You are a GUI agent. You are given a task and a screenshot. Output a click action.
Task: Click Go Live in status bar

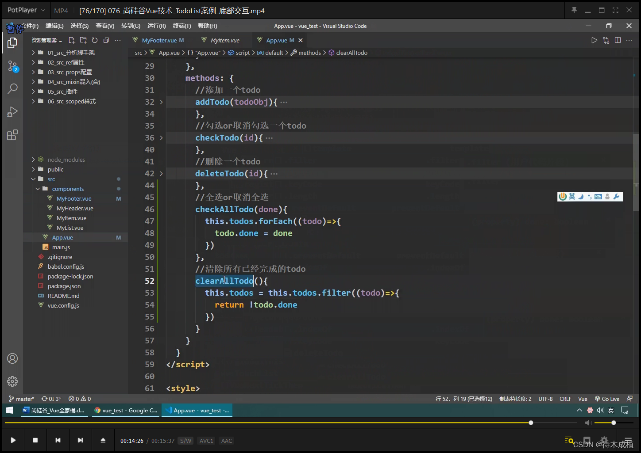607,399
